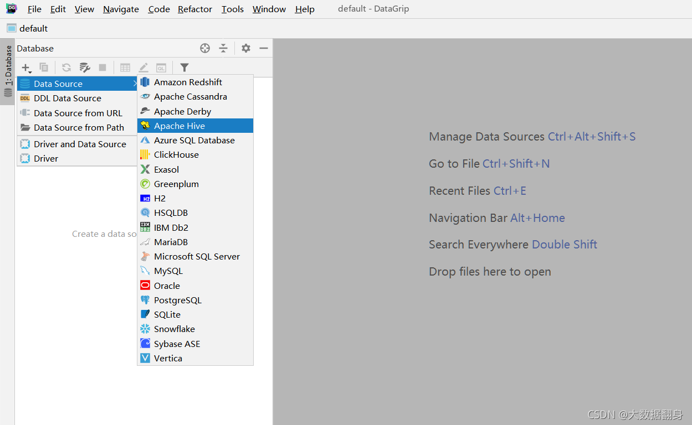Click the locate target crosshair icon
Viewport: 692px width, 425px height.
(205, 48)
